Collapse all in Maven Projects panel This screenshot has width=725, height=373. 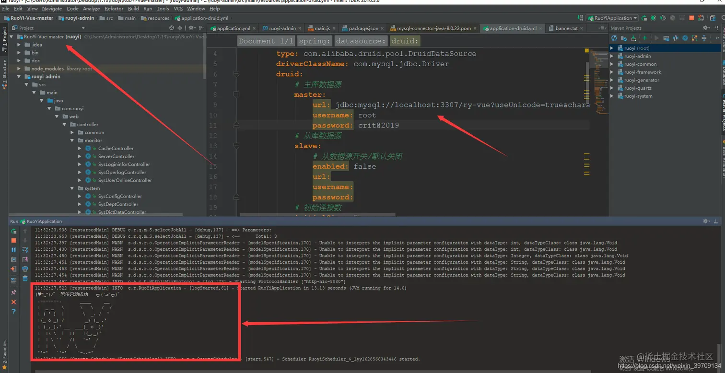704,38
